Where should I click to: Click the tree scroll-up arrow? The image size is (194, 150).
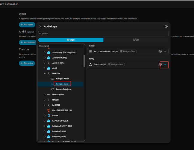[84, 45]
